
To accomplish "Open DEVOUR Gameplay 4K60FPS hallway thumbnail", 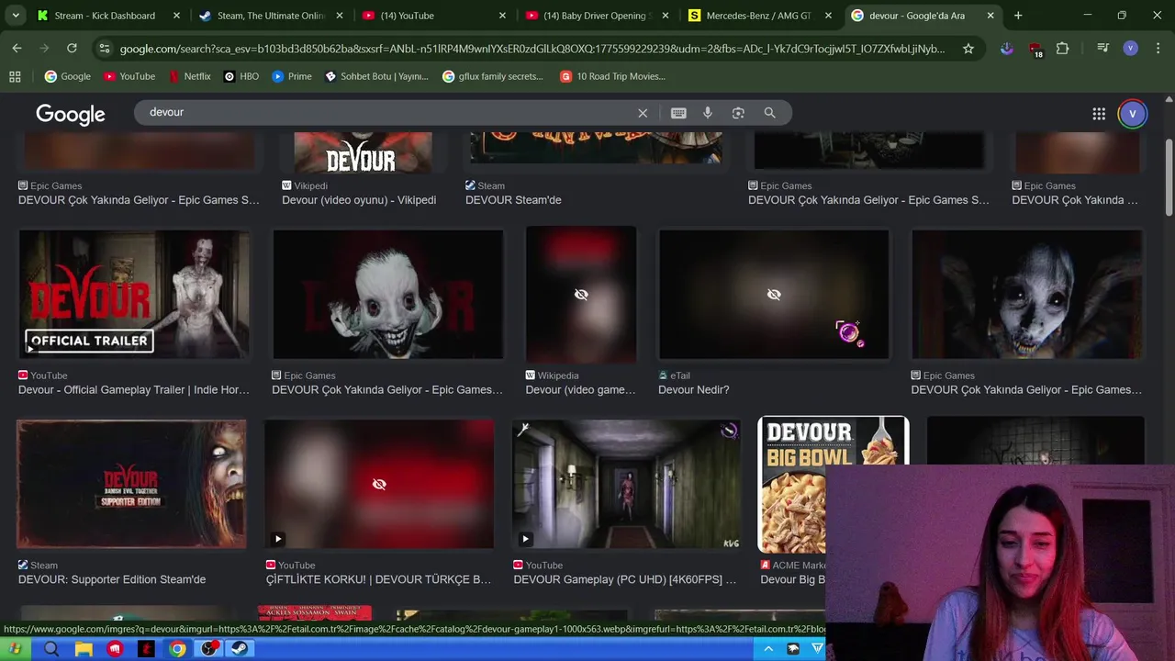I will [626, 484].
